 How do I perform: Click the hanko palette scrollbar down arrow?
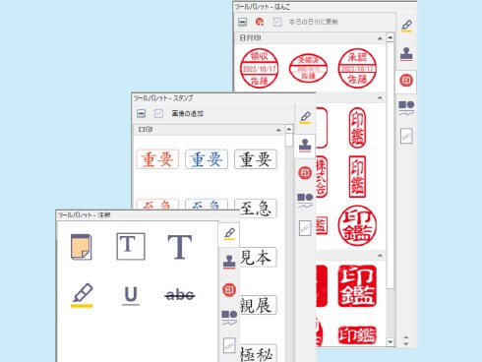click(390, 342)
